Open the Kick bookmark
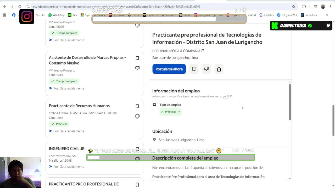Image resolution: width=335 pixels, height=188 pixels. click(72, 15)
